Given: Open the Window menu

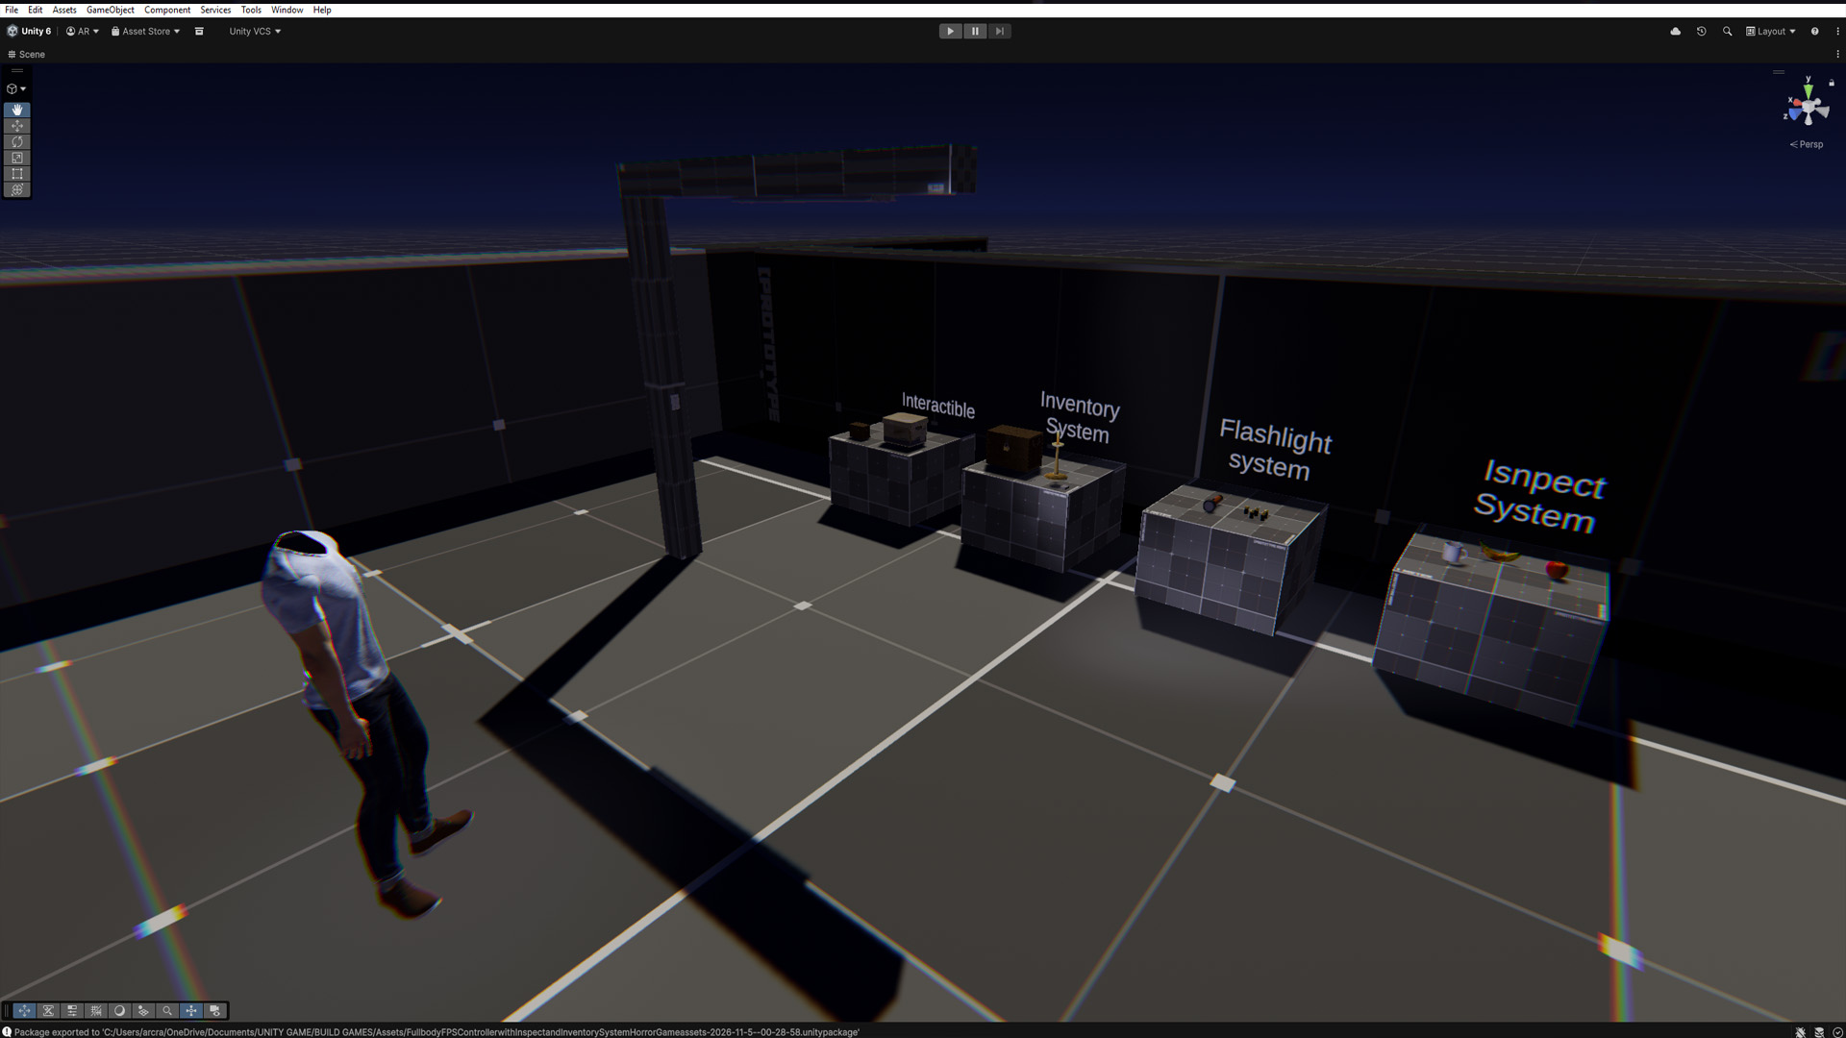Looking at the screenshot, I should (287, 10).
